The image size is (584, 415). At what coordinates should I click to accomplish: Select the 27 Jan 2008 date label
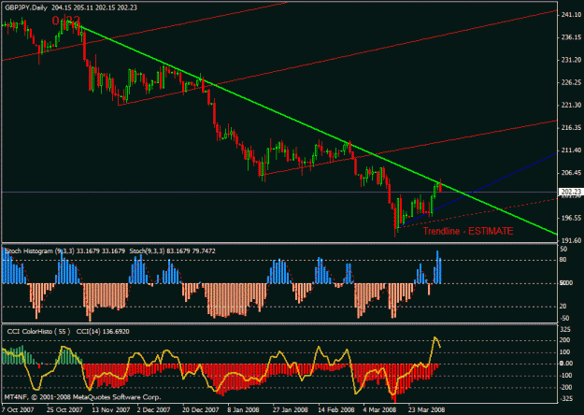[x=290, y=409]
